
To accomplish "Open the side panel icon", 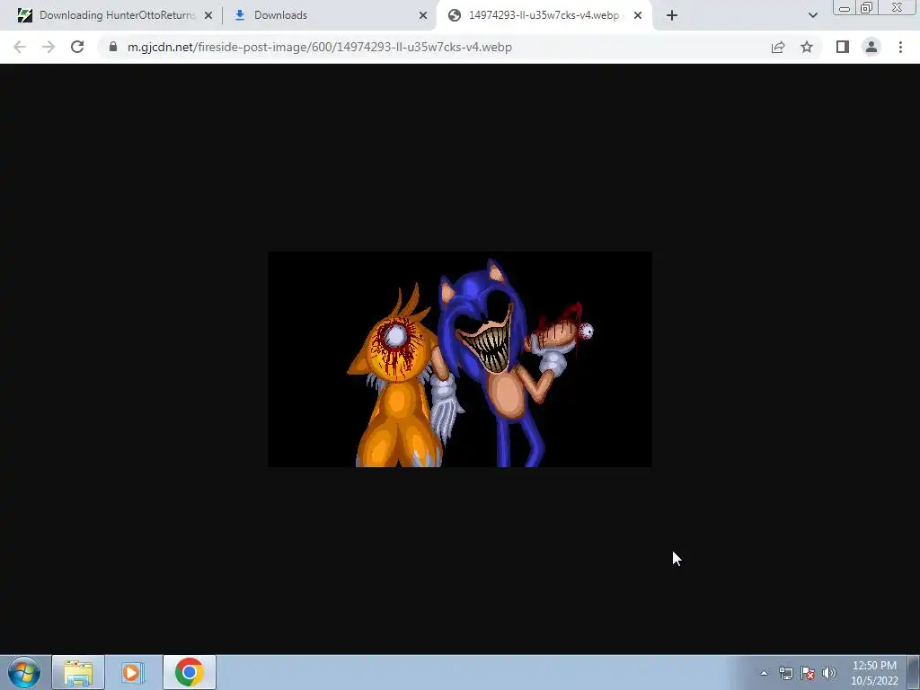I will click(x=843, y=47).
